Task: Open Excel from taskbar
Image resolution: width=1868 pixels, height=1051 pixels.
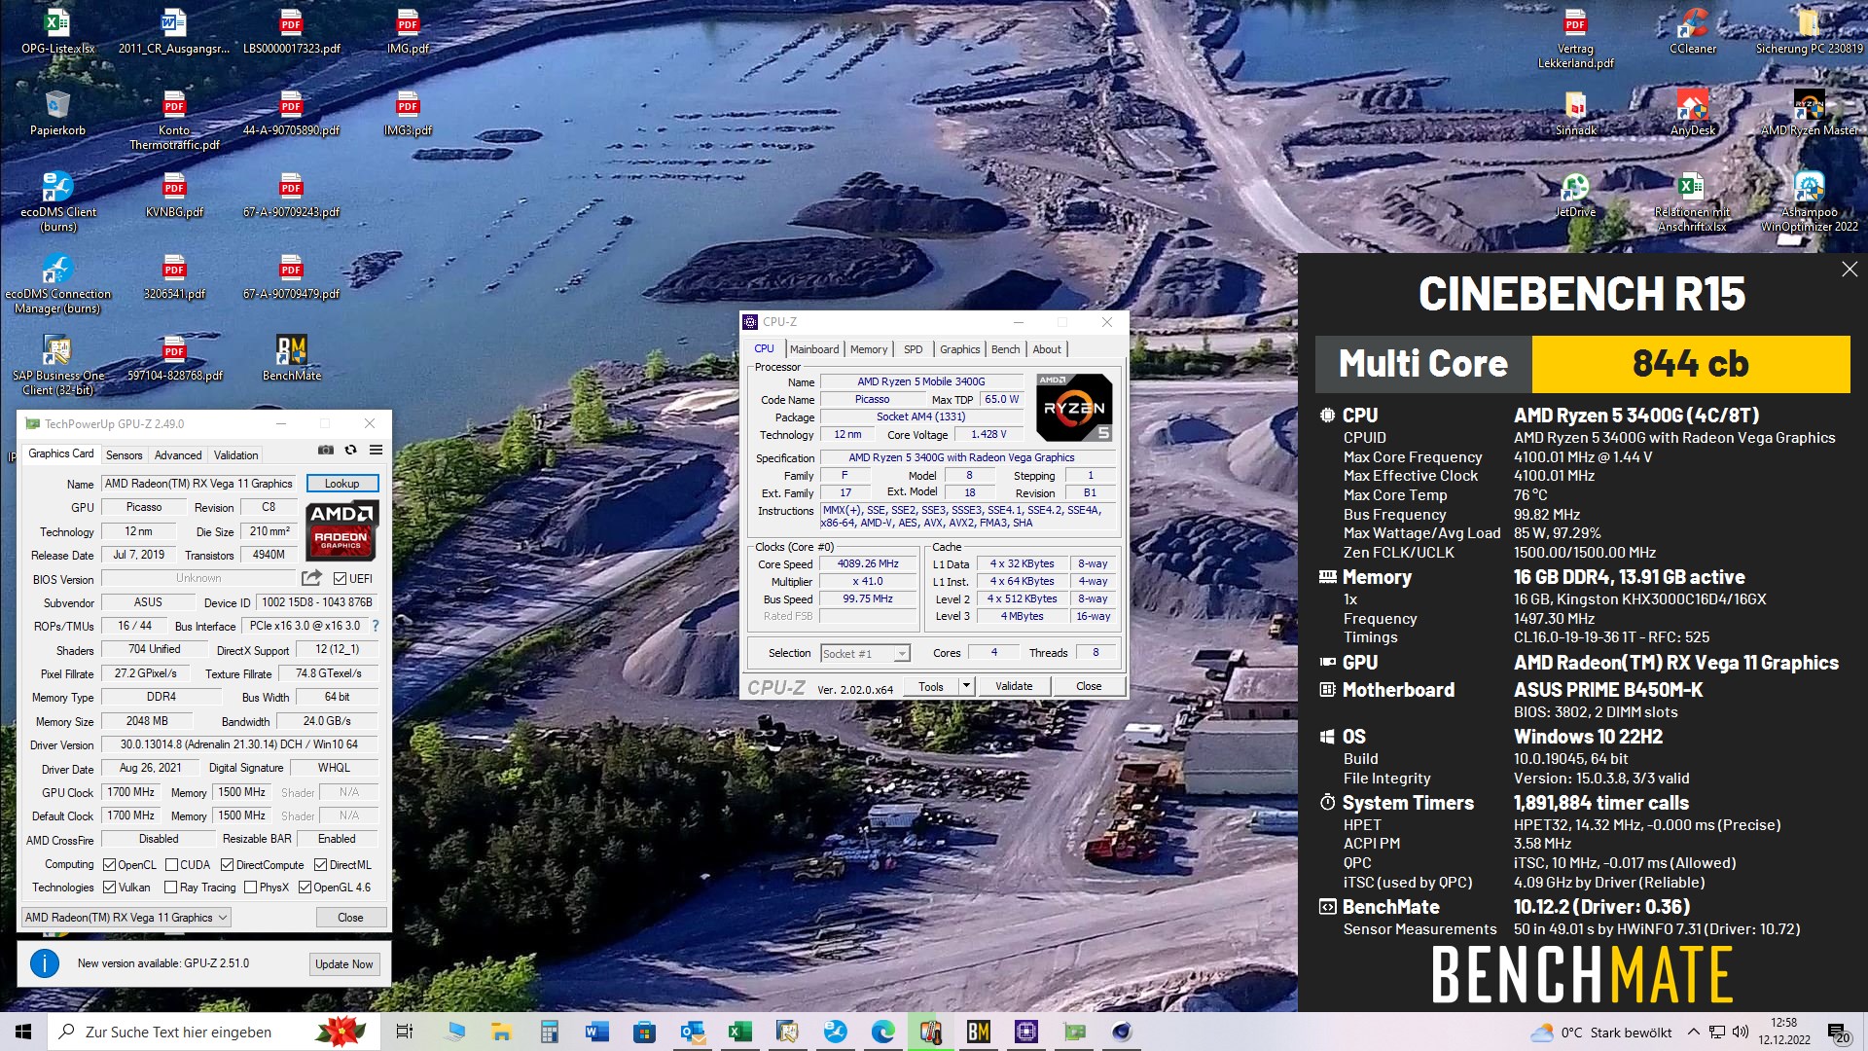Action: tap(739, 1032)
